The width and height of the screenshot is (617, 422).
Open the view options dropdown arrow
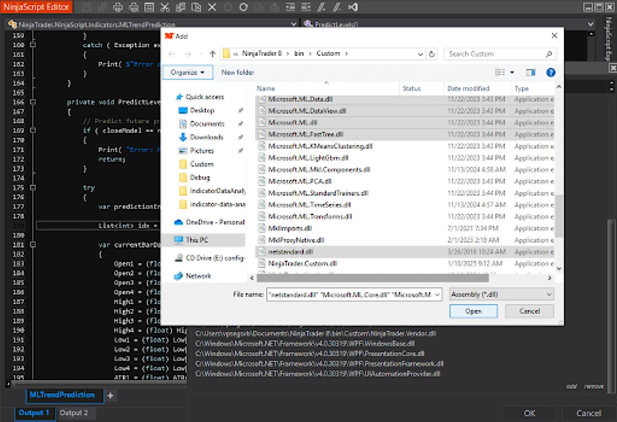(x=512, y=72)
